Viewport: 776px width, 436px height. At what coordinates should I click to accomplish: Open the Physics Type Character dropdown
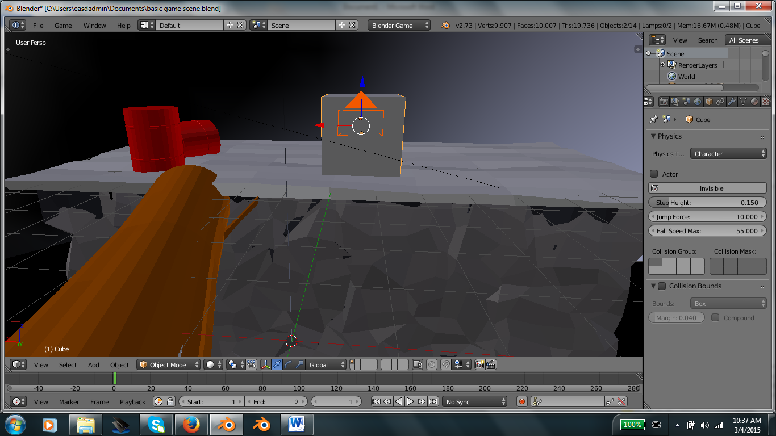click(728, 153)
